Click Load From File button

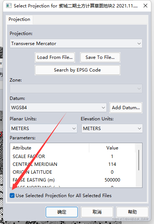pyautogui.click(x=55, y=57)
